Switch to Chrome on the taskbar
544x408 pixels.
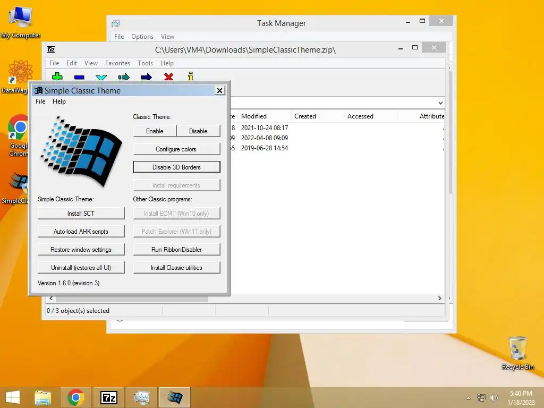(76, 397)
